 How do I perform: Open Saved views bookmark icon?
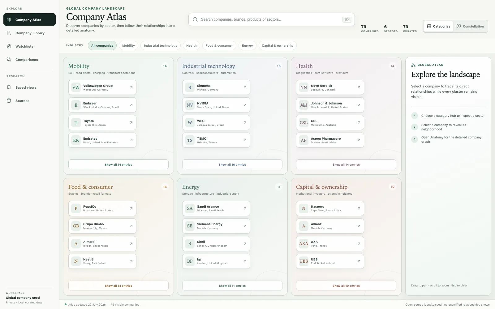tap(9, 87)
